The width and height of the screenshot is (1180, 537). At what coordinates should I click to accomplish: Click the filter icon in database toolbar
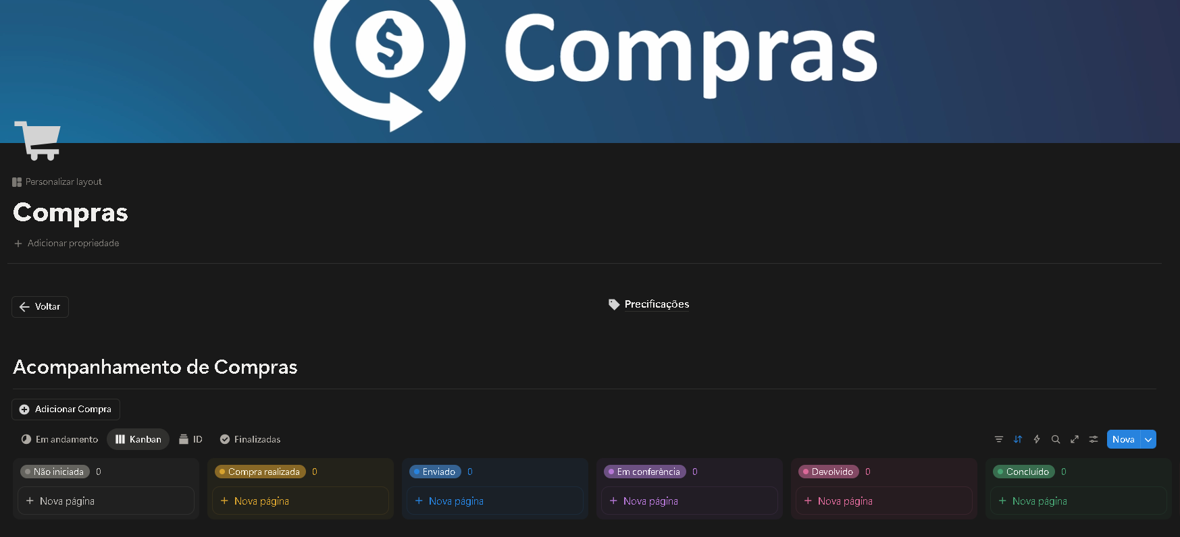[x=999, y=439]
